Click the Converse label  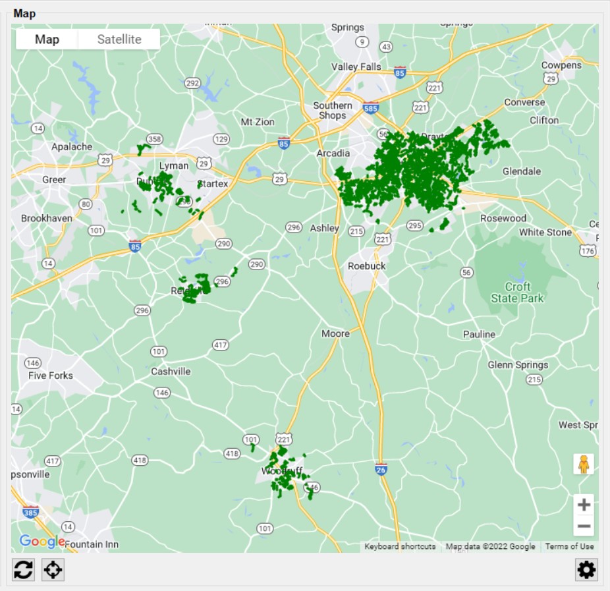[524, 102]
